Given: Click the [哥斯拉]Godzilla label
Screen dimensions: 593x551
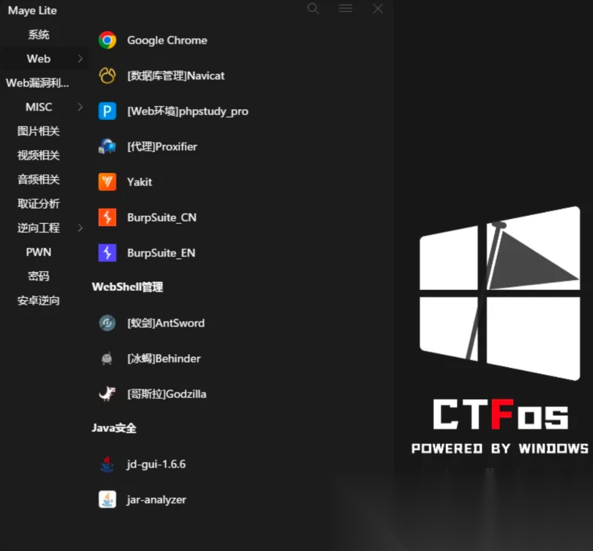Looking at the screenshot, I should click(167, 394).
